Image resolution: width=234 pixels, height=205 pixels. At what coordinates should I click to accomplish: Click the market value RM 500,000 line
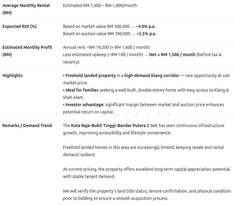(96, 26)
